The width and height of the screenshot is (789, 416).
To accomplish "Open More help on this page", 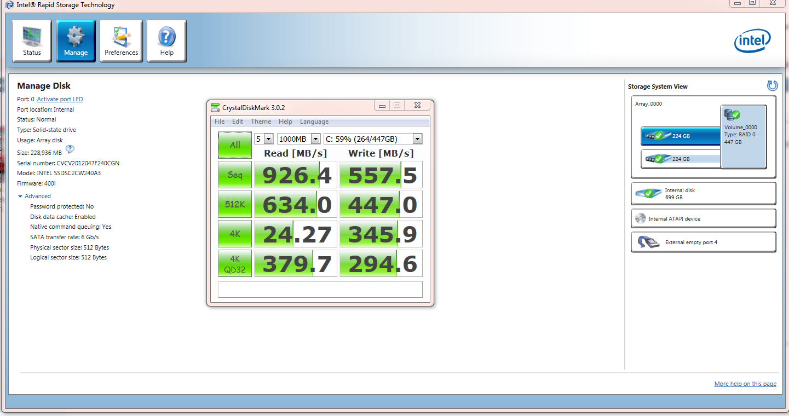I will click(745, 384).
